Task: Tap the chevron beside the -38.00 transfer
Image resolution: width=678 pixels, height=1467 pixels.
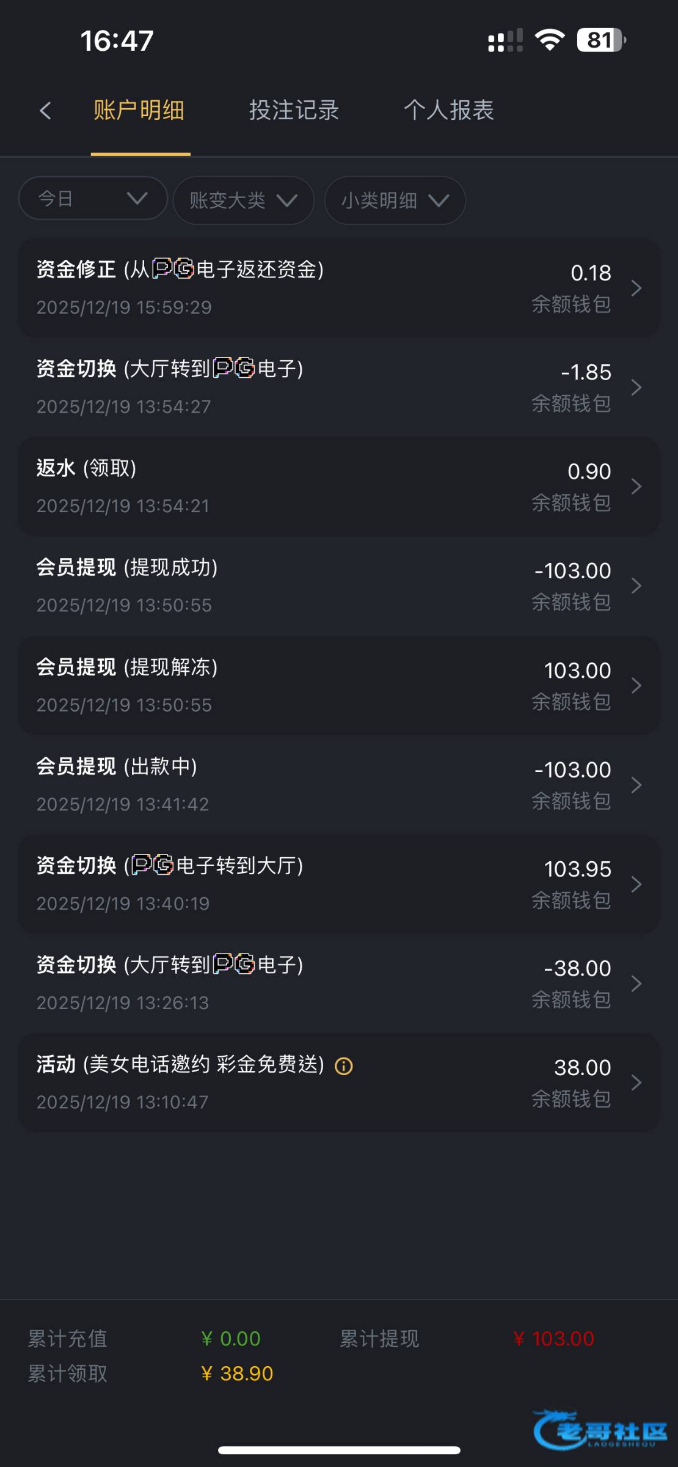Action: click(636, 984)
